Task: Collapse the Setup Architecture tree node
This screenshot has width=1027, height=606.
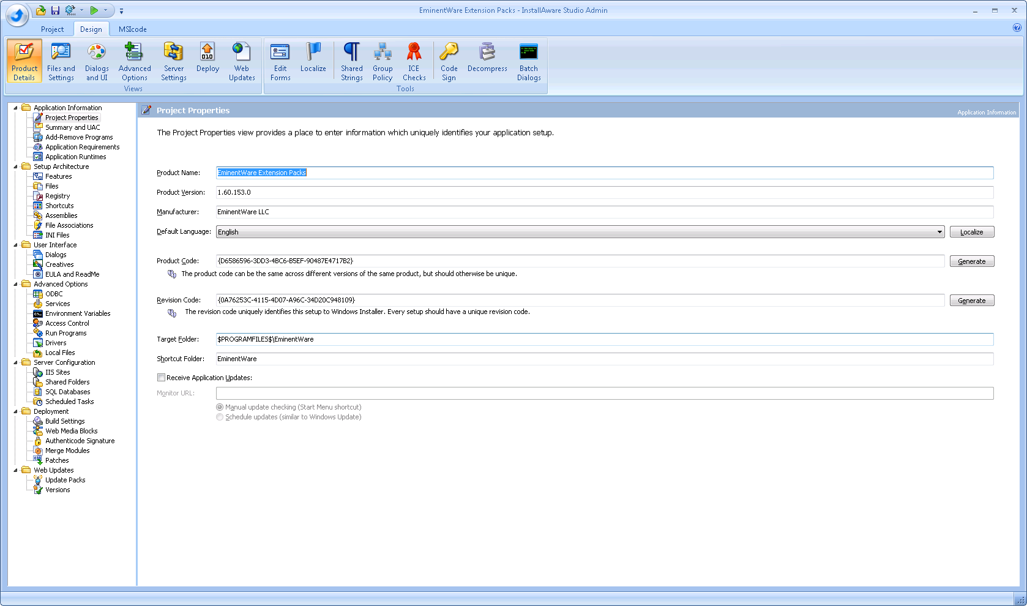Action: pyautogui.click(x=16, y=166)
